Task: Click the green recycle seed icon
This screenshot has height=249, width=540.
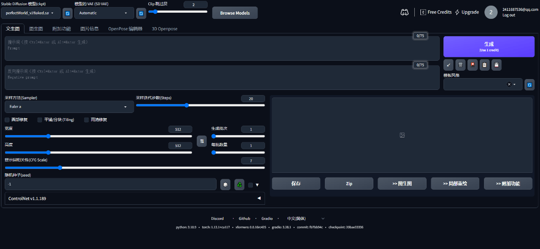Action: pyautogui.click(x=239, y=185)
